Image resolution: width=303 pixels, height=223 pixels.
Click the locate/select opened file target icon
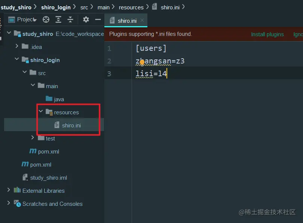coord(46,19)
